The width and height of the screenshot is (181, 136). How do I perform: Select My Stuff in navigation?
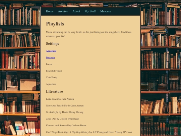click(90, 11)
